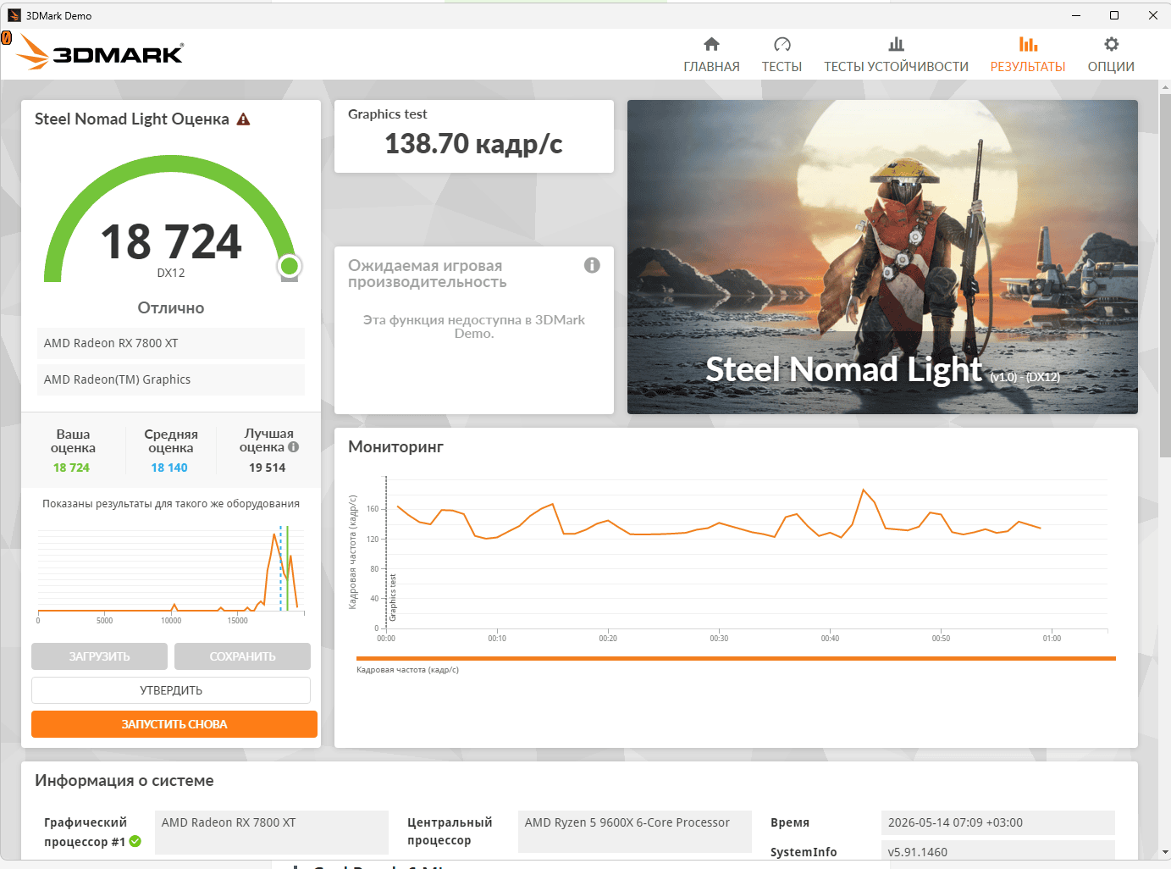Click the vertical scrollbar thumb
1171x869 pixels.
(x=1164, y=276)
